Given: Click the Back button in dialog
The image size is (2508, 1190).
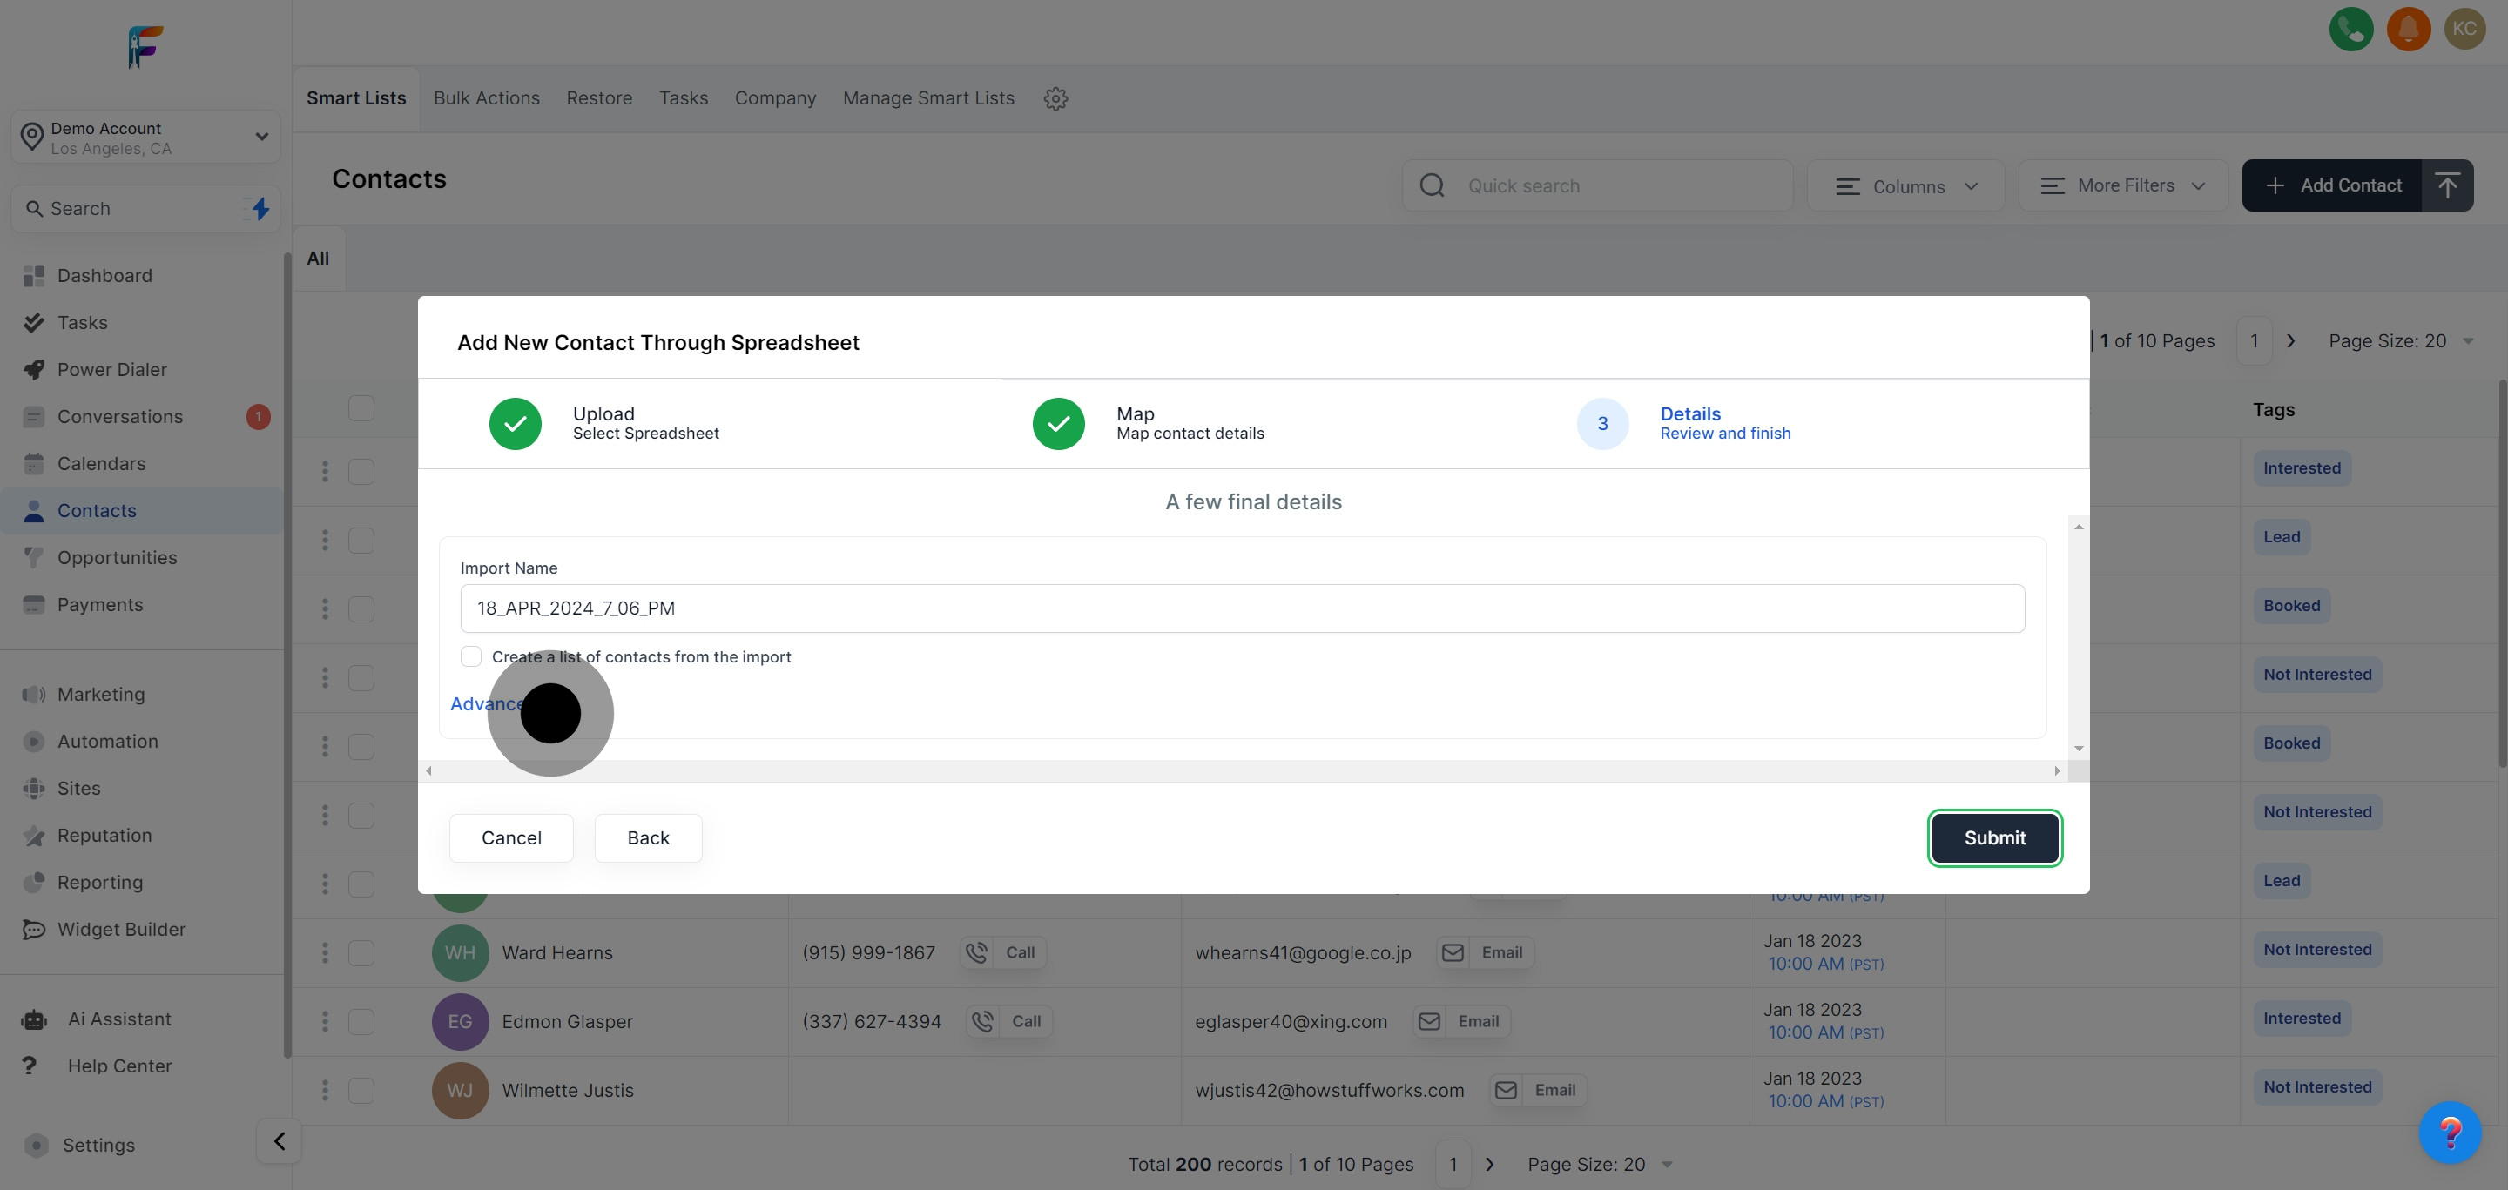Looking at the screenshot, I should [647, 837].
